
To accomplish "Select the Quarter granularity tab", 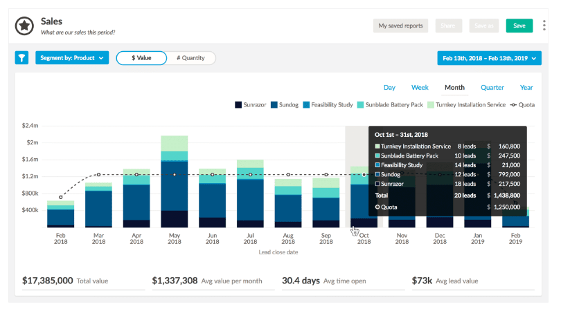I will tap(492, 88).
